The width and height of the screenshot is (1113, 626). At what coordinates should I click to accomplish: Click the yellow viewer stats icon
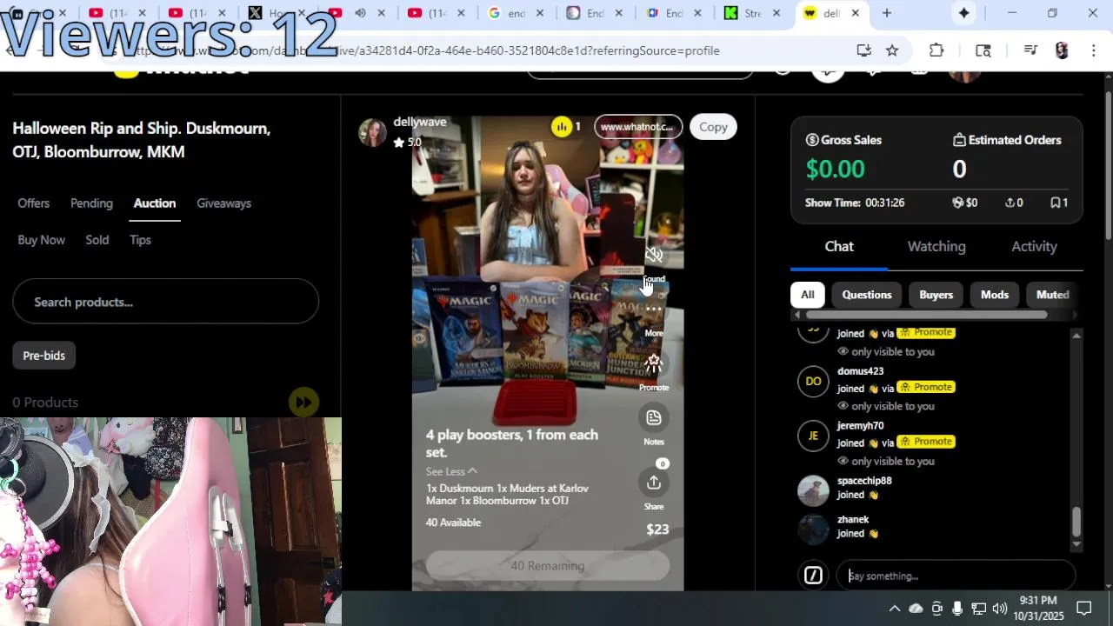tap(562, 127)
